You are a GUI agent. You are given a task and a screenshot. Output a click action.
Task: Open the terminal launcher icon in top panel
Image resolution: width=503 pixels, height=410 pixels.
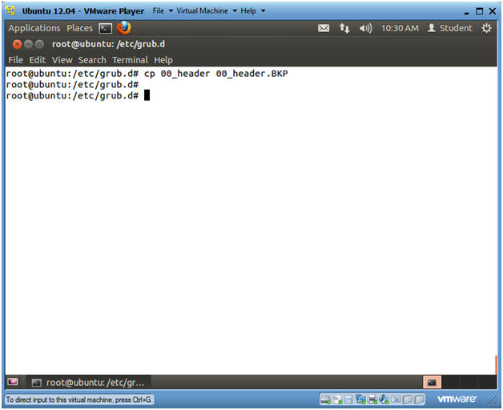click(x=106, y=29)
